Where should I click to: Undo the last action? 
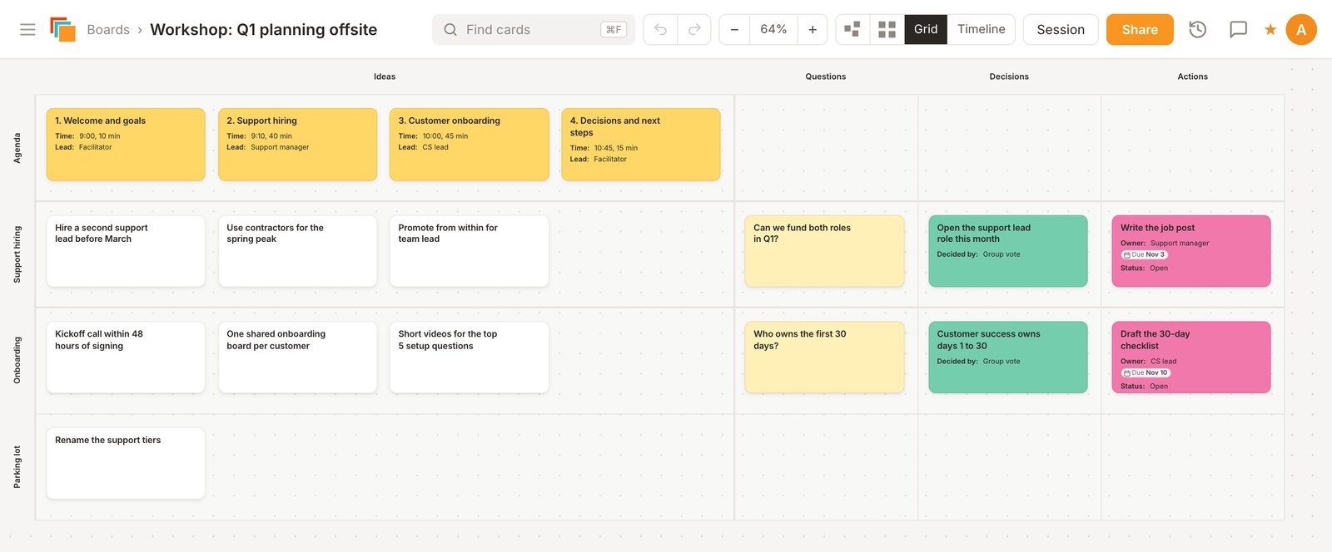pyautogui.click(x=660, y=29)
